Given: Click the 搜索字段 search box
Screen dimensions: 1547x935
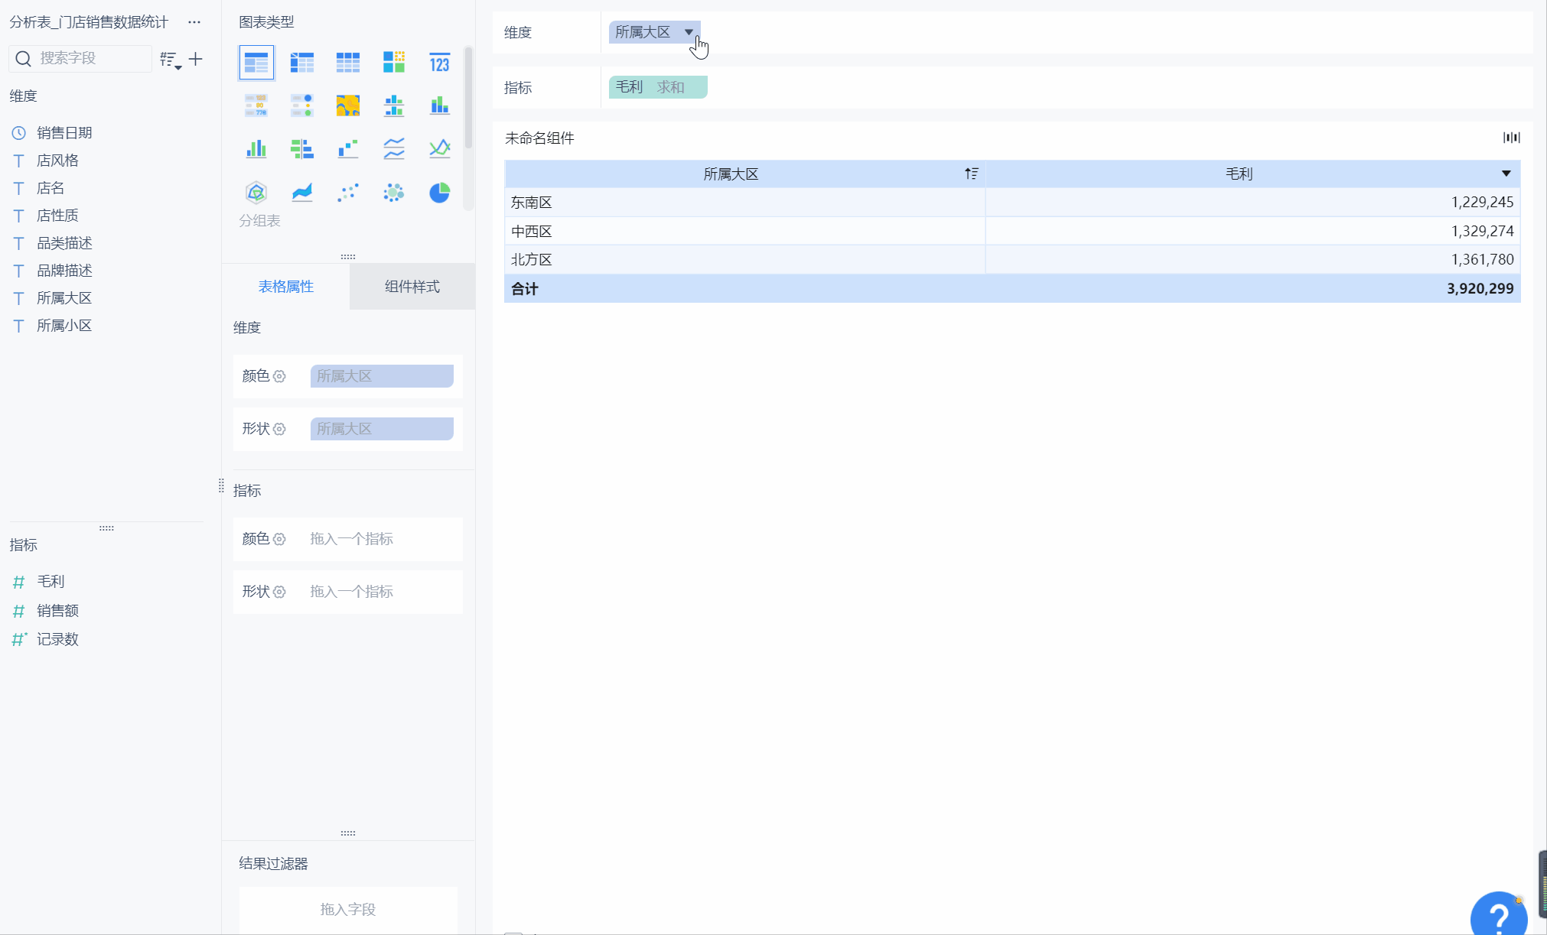Looking at the screenshot, I should click(80, 58).
